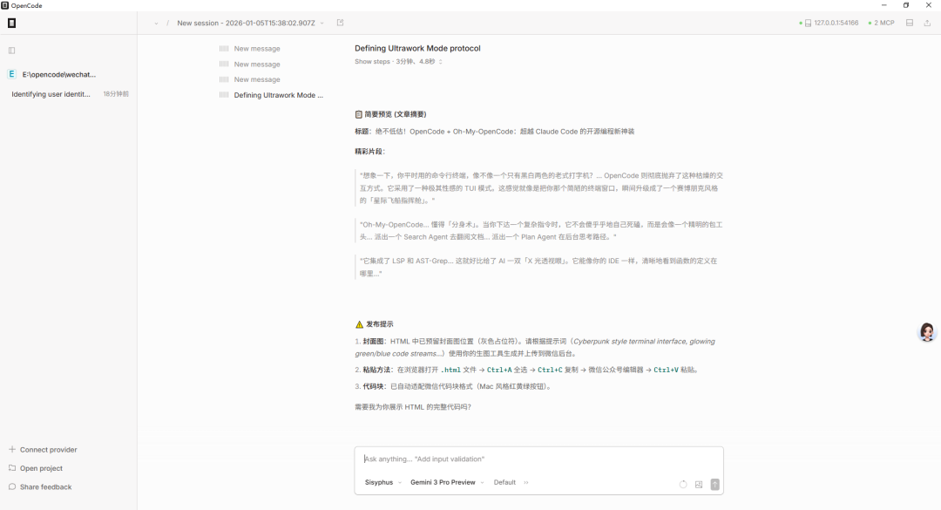This screenshot has width=941, height=510.
Task: Open the session 'Identifying user identit...' in sidebar
Action: pos(51,93)
